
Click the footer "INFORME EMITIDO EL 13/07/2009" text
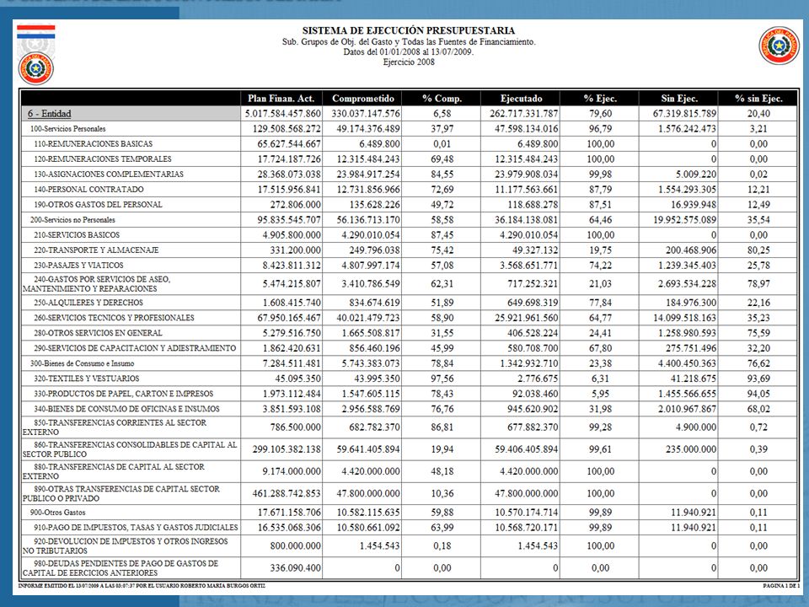142,586
